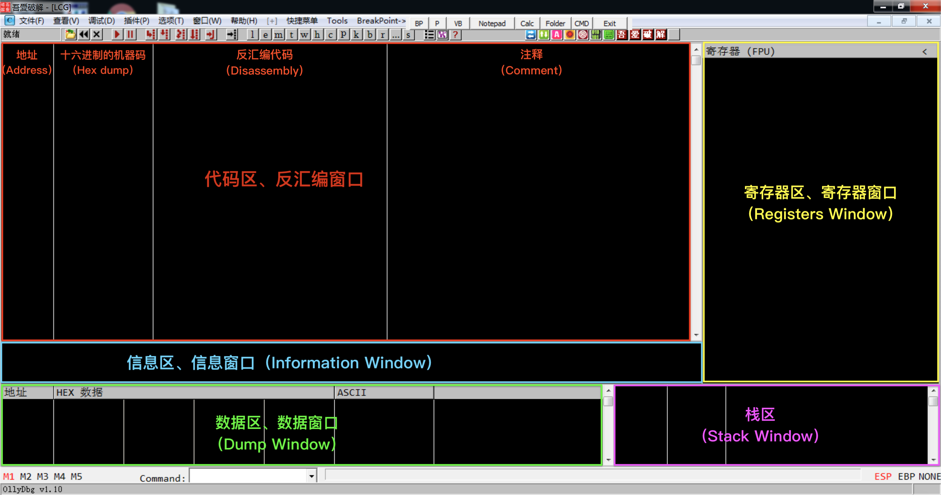Show breakpoints window with 'b' button
The image size is (941, 495).
coord(370,35)
